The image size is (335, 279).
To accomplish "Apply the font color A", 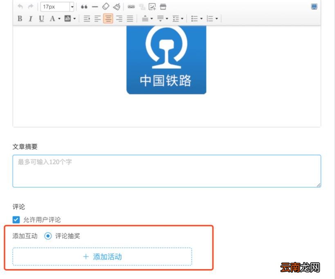I will 52,18.
